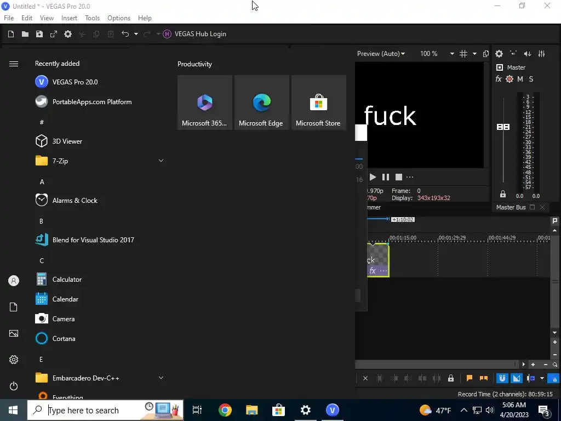Save the project using the disk icon
561x421 pixels.
(39, 34)
